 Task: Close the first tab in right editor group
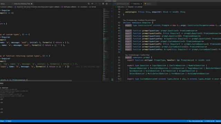coord(128,4)
